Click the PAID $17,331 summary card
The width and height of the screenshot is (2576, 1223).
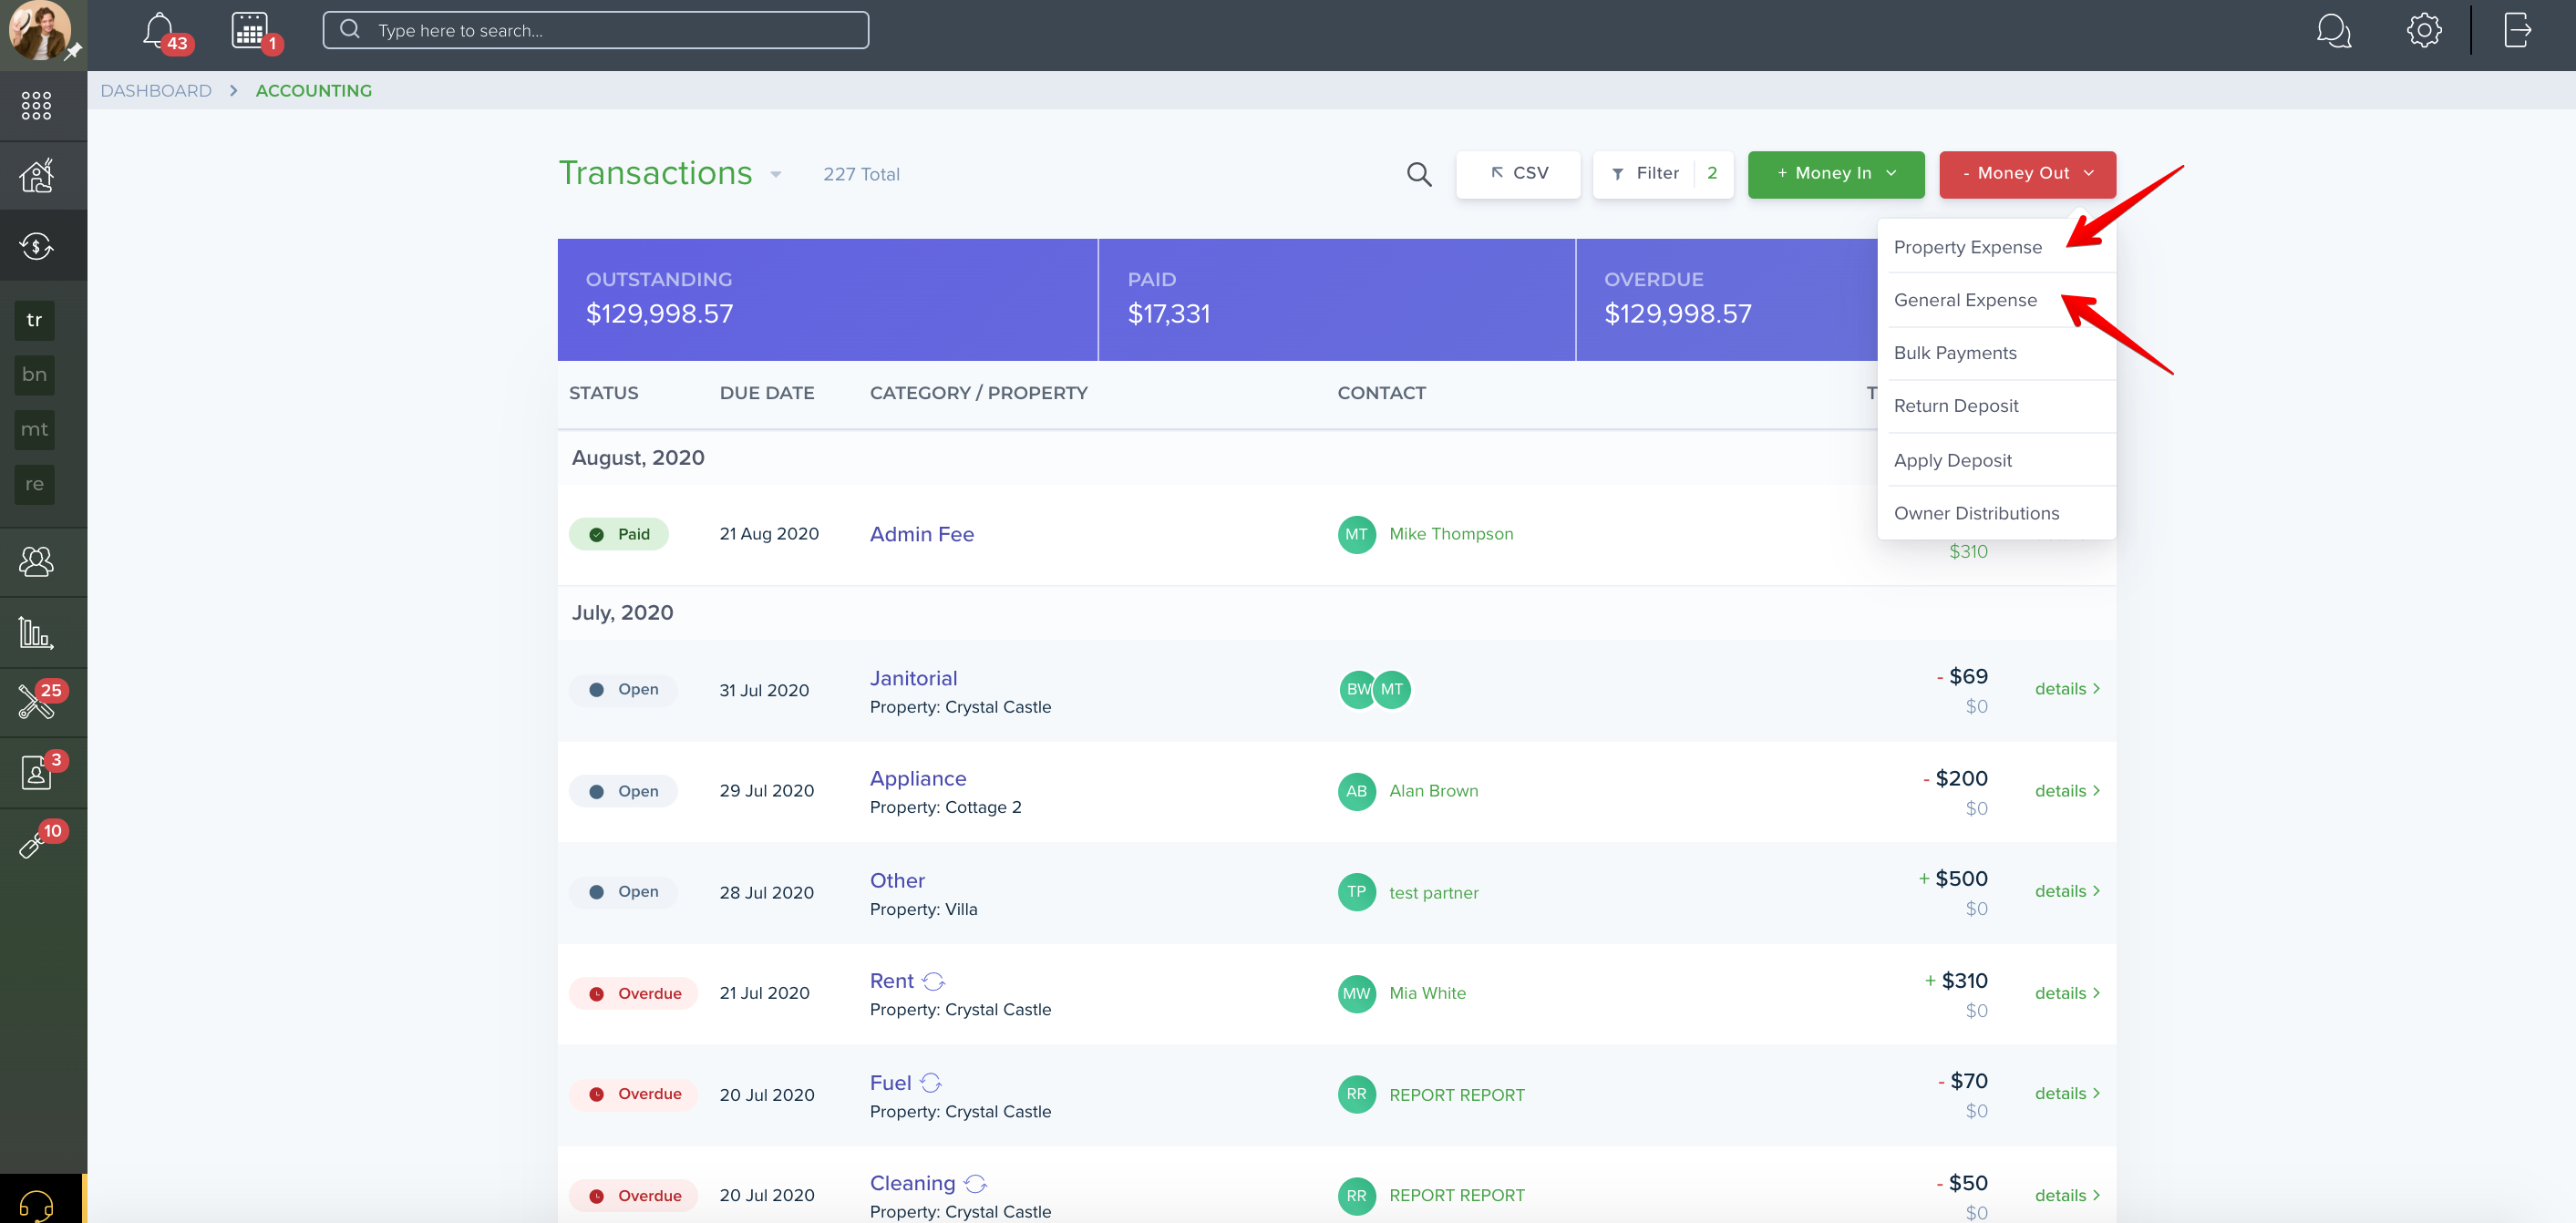pyautogui.click(x=1336, y=299)
